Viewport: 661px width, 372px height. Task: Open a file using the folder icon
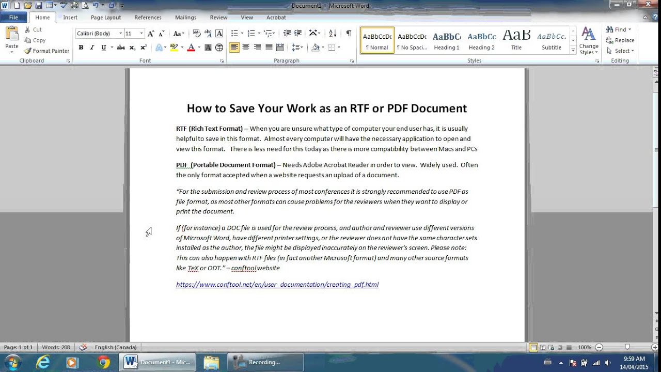[x=28, y=5]
